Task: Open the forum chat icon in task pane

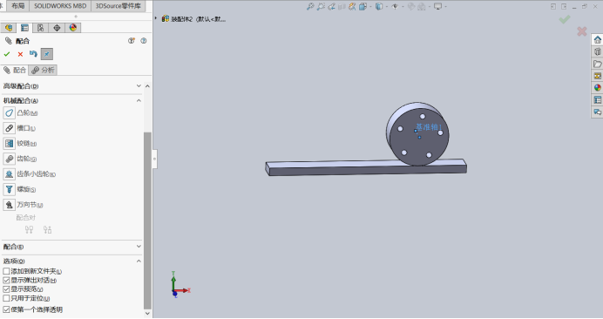Action: click(x=597, y=112)
